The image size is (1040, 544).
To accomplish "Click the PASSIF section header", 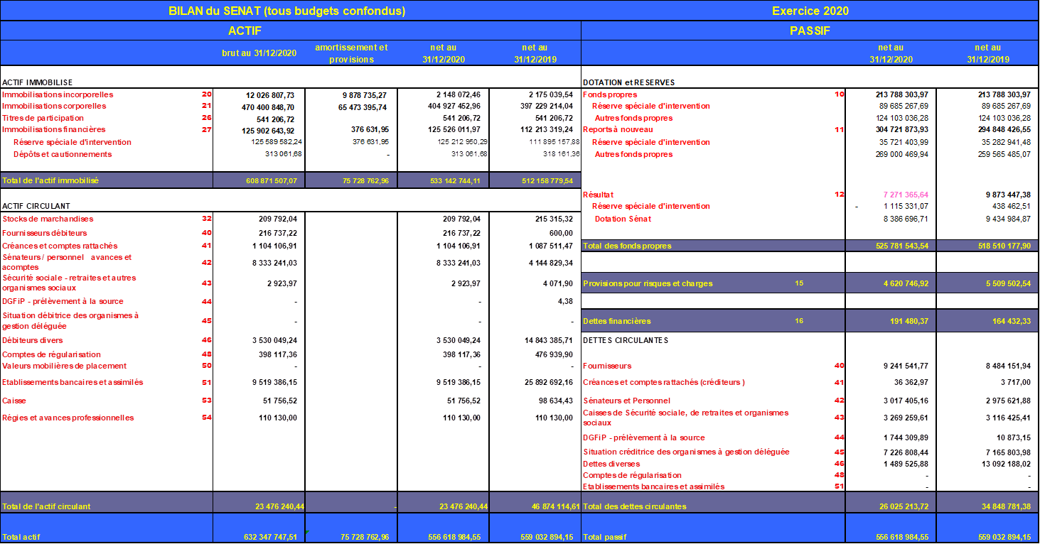I will 810,31.
